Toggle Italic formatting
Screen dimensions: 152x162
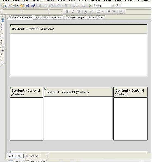[x=73, y=12]
